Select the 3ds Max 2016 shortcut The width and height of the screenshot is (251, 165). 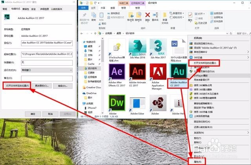137,47
